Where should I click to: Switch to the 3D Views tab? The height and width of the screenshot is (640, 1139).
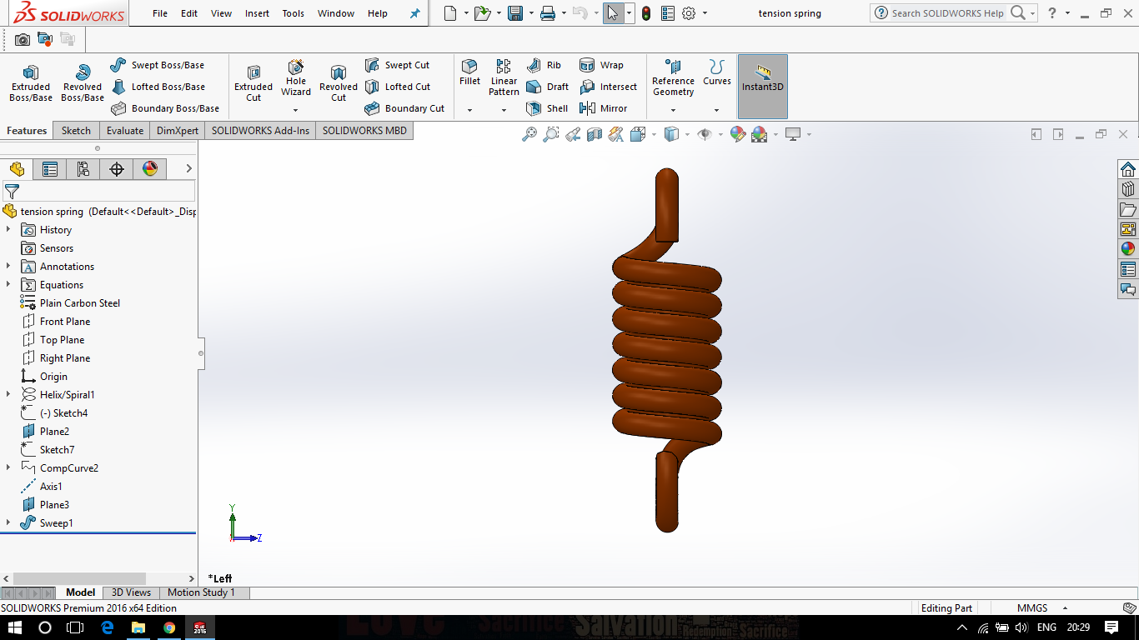point(132,592)
